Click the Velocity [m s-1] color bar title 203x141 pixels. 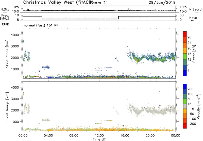pyautogui.click(x=198, y=106)
